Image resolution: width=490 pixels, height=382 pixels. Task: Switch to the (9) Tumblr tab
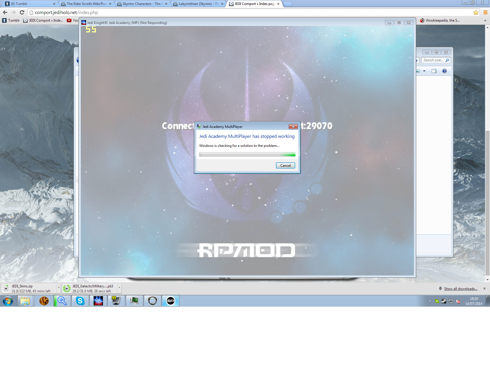click(29, 4)
